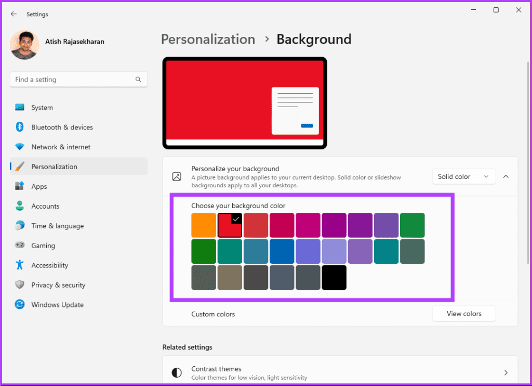Select the System settings icon
Viewport: 532px width, 386px height.
click(20, 107)
